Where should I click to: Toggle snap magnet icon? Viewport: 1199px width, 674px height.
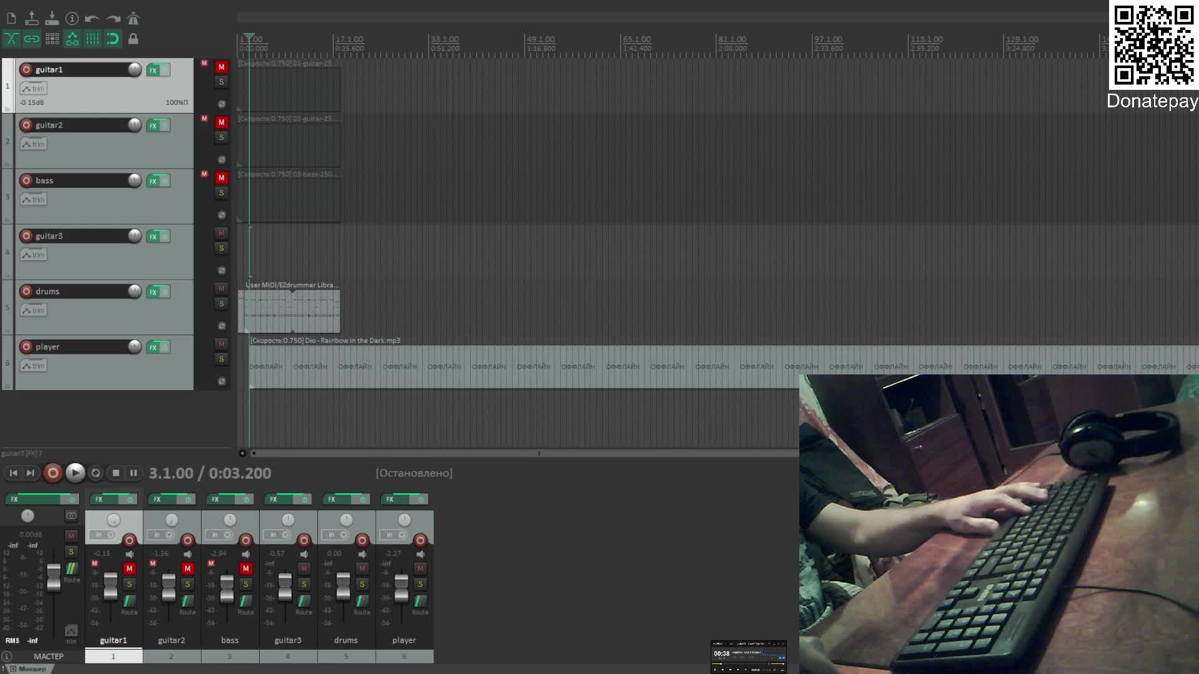point(113,39)
